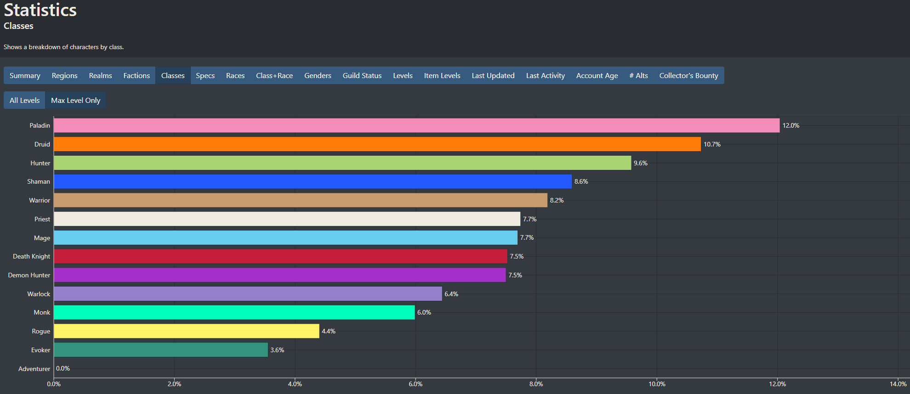Switch to Class+Race tab
Image resolution: width=910 pixels, height=394 pixels.
tap(274, 75)
